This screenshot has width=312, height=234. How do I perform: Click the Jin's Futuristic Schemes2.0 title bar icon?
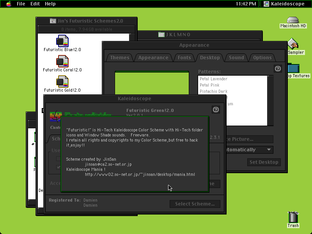point(53,21)
